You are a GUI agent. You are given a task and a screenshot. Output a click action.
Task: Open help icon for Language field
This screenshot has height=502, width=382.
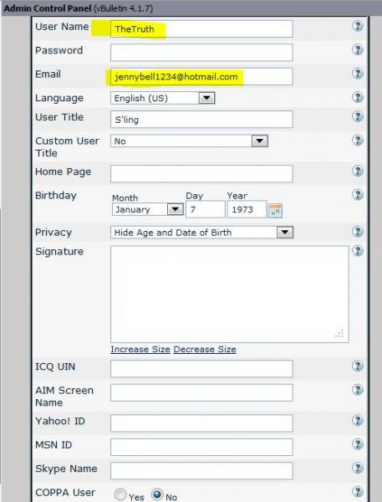358,97
